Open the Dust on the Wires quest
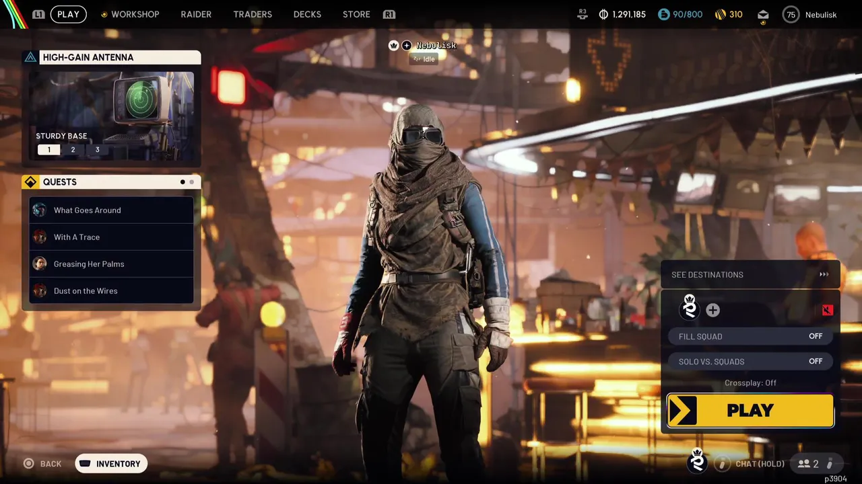Screen dimensions: 862x484 tap(111, 290)
